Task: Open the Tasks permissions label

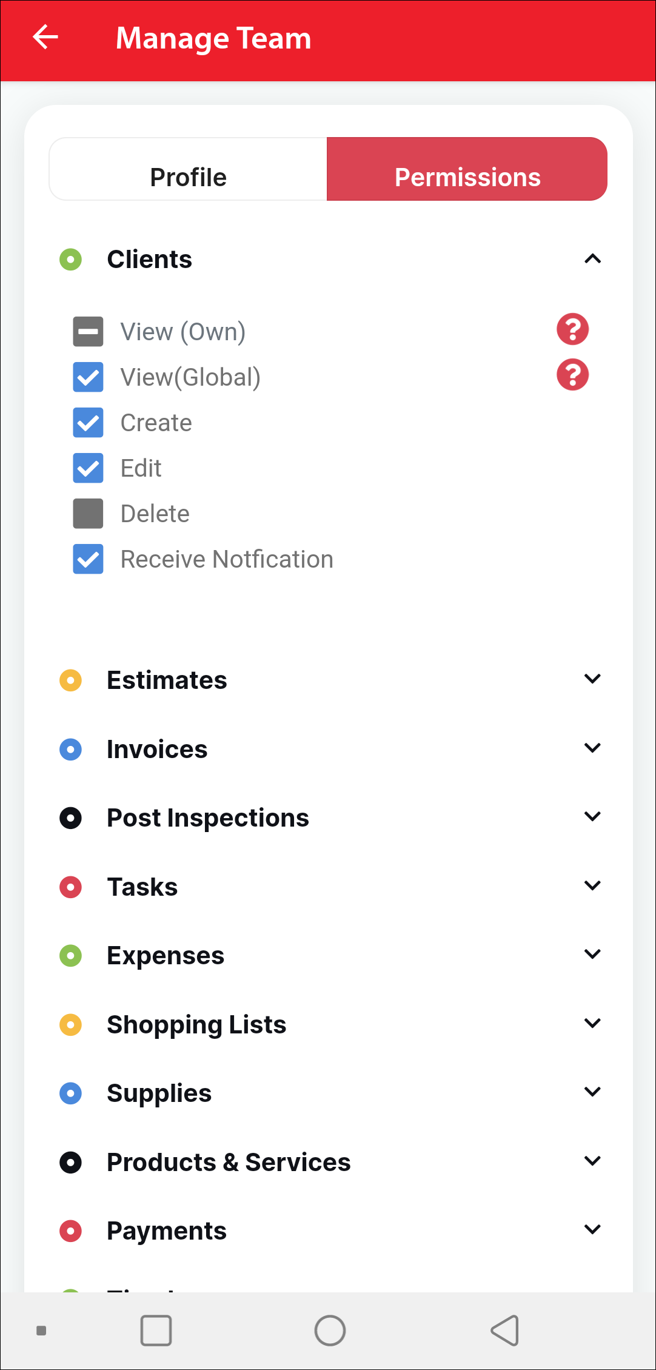Action: 142,887
